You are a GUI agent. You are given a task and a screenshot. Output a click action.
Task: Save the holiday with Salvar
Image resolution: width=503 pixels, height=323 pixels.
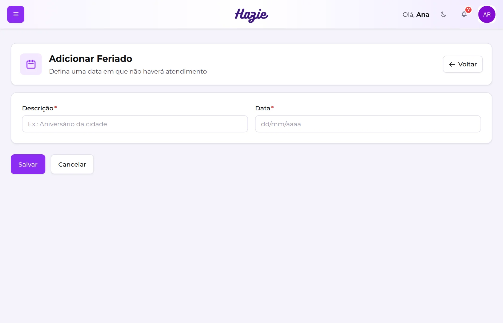28,164
